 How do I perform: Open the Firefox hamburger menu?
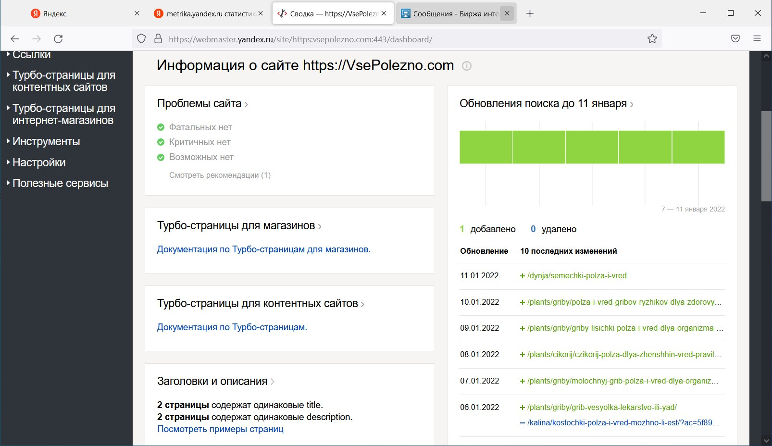[x=757, y=39]
